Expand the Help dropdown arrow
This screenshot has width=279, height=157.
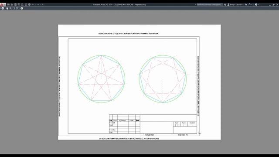pyautogui.click(x=259, y=5)
